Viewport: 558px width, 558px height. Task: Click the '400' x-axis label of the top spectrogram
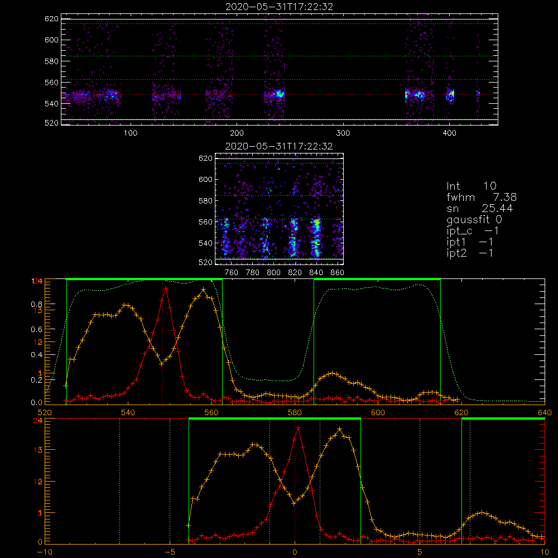point(449,133)
